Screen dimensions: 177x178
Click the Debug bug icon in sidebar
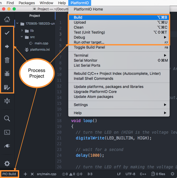[x=7, y=74]
